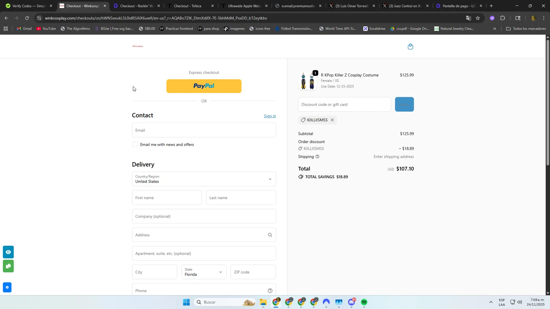Click the Wincosplay store logo
This screenshot has width=550, height=309.
pos(138,46)
